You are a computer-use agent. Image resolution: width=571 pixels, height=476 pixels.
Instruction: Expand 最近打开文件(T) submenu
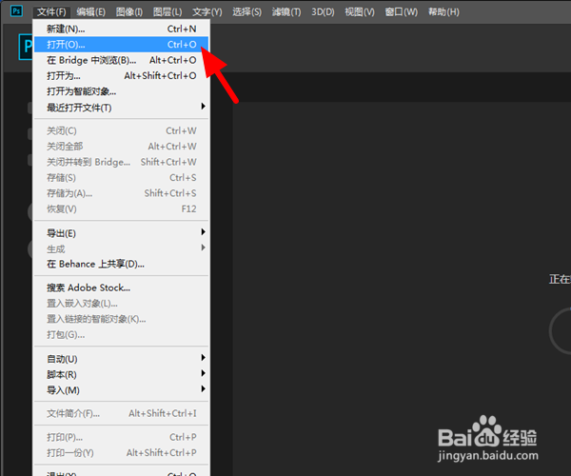pyautogui.click(x=121, y=108)
